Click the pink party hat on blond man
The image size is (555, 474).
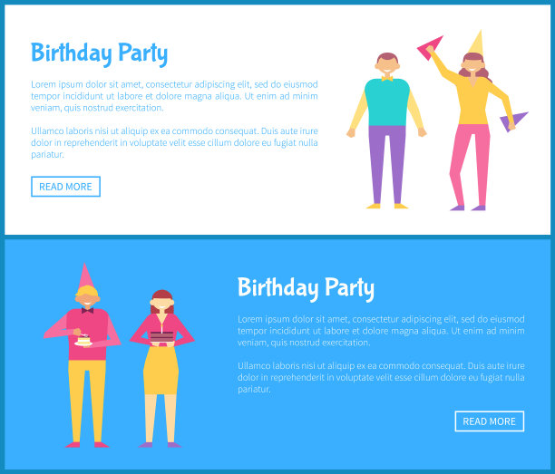pos(85,276)
